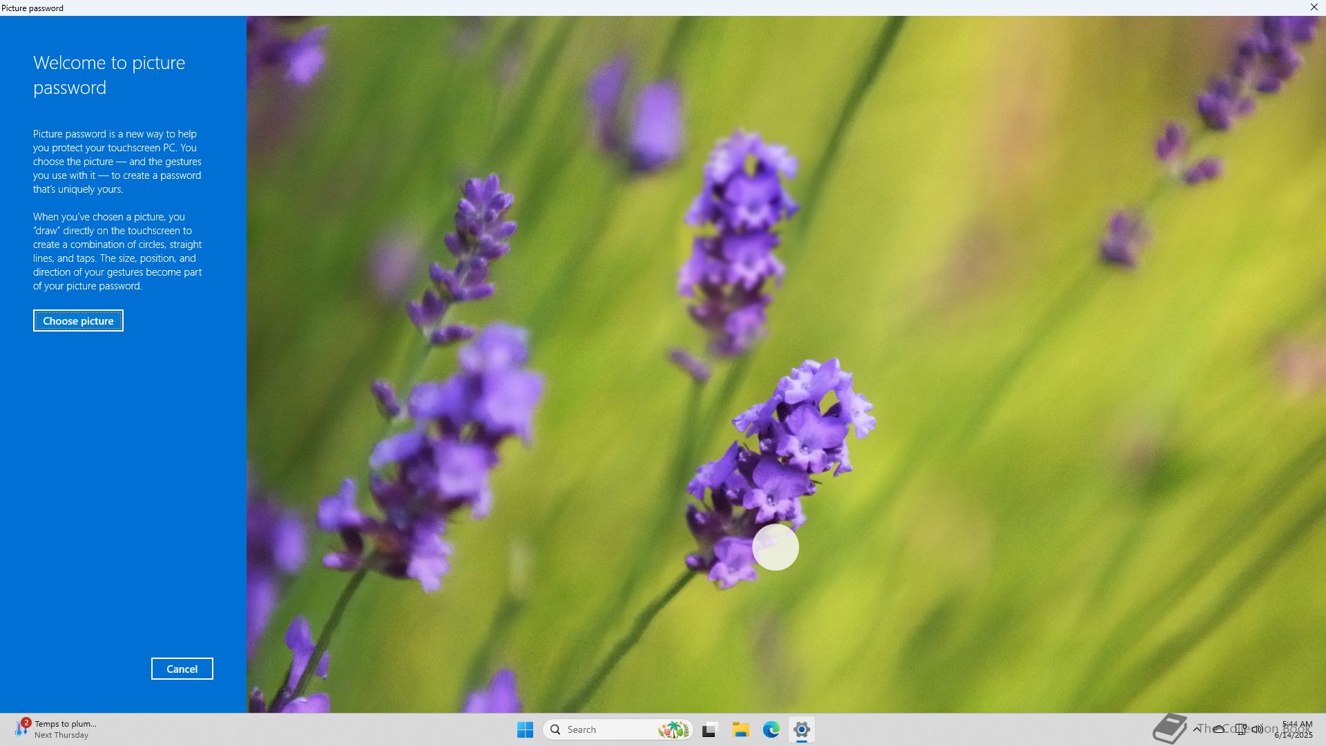Screen dimensions: 1326x746
Task: Open Task View from taskbar
Action: (709, 729)
